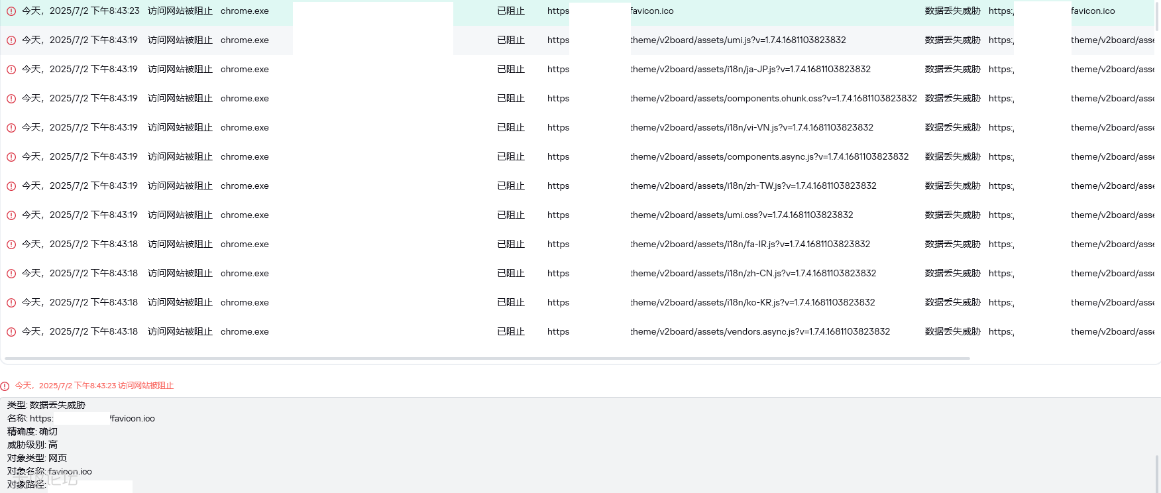The width and height of the screenshot is (1161, 493).
Task: Select the umi.js?v=1.7.4.1681103823832 URL cell
Action: [738, 40]
